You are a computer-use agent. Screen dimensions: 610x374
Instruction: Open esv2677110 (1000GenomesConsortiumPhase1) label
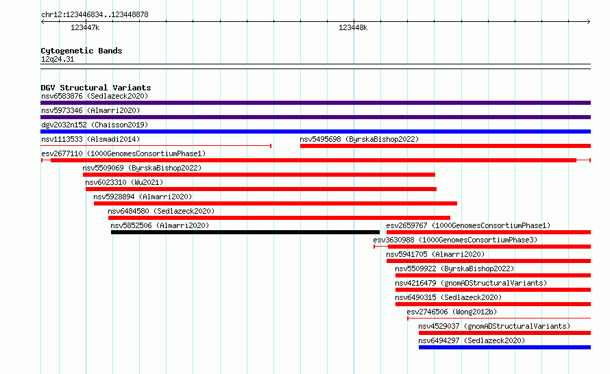[x=123, y=153]
